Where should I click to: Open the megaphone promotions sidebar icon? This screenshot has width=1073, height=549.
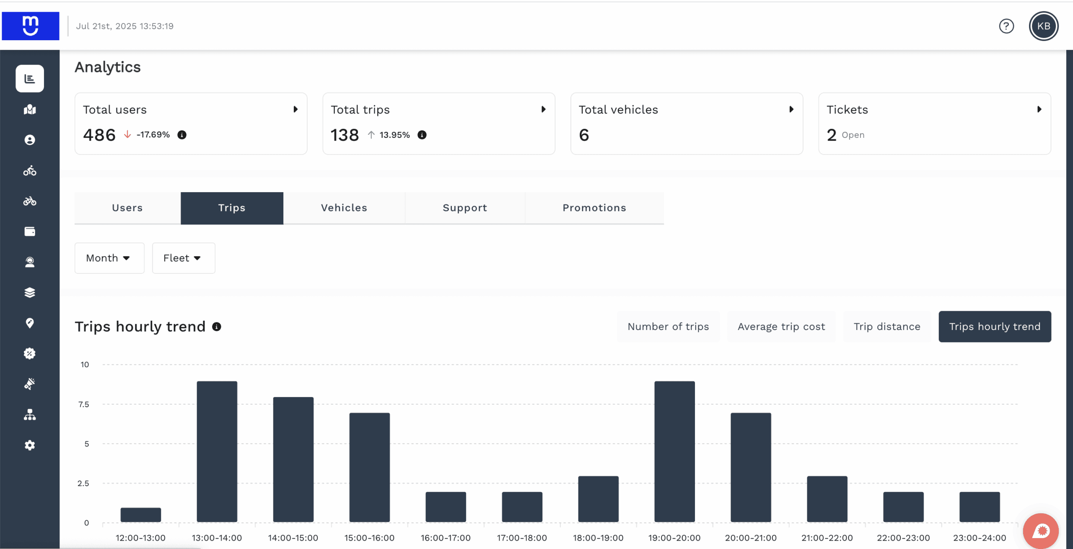click(x=30, y=384)
